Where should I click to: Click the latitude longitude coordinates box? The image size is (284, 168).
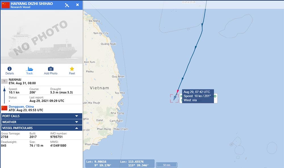click(120, 163)
